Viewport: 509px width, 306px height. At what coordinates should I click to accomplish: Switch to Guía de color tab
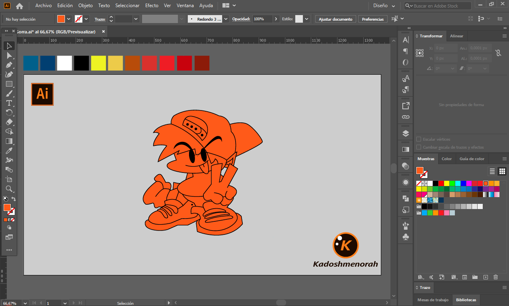pyautogui.click(x=472, y=159)
